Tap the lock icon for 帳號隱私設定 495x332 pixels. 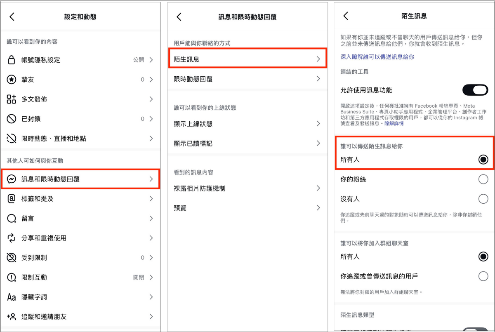coord(12,60)
